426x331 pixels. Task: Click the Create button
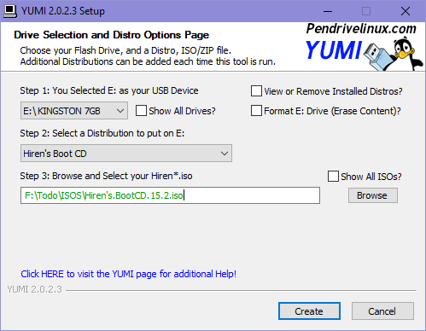(309, 311)
